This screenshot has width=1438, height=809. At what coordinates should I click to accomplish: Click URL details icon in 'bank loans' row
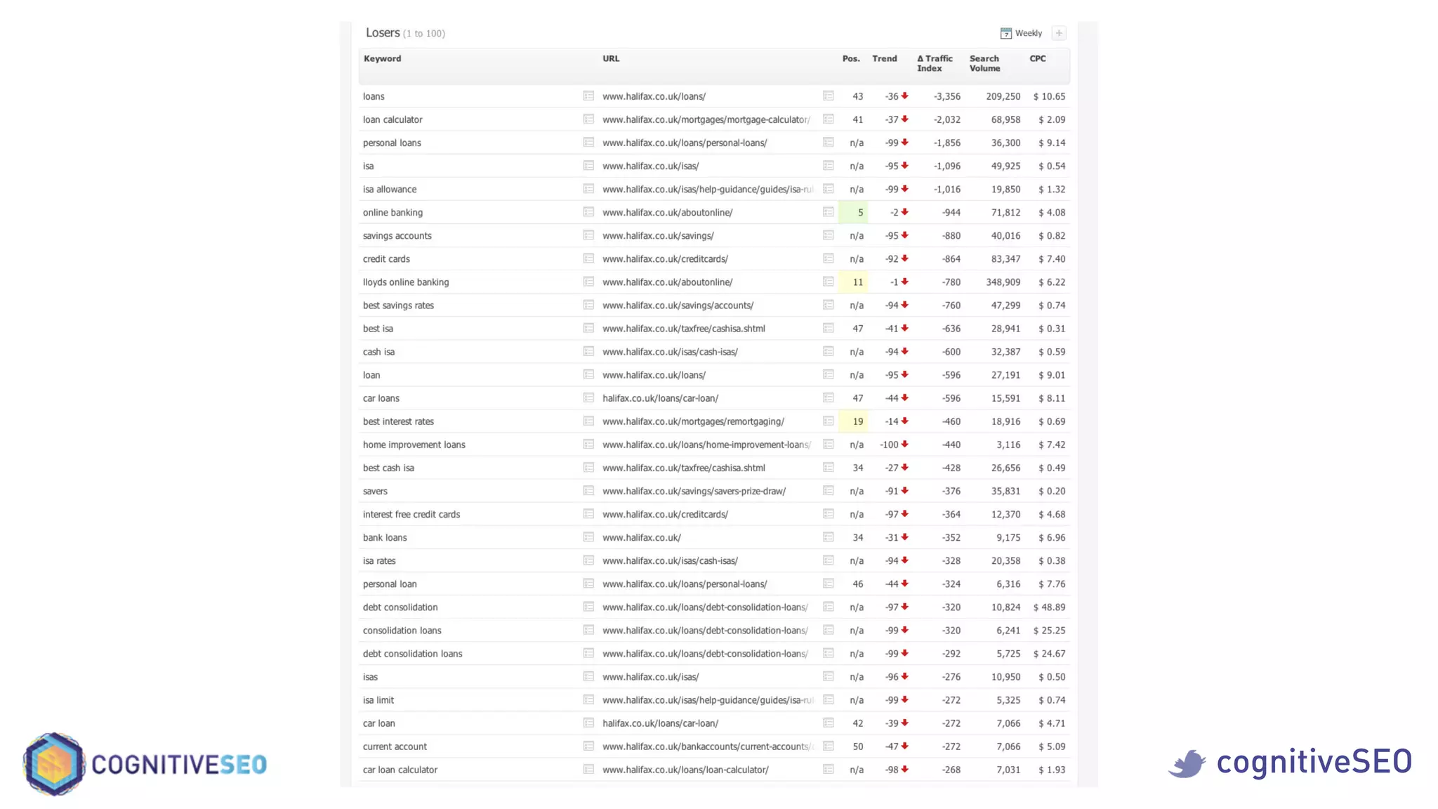click(829, 537)
